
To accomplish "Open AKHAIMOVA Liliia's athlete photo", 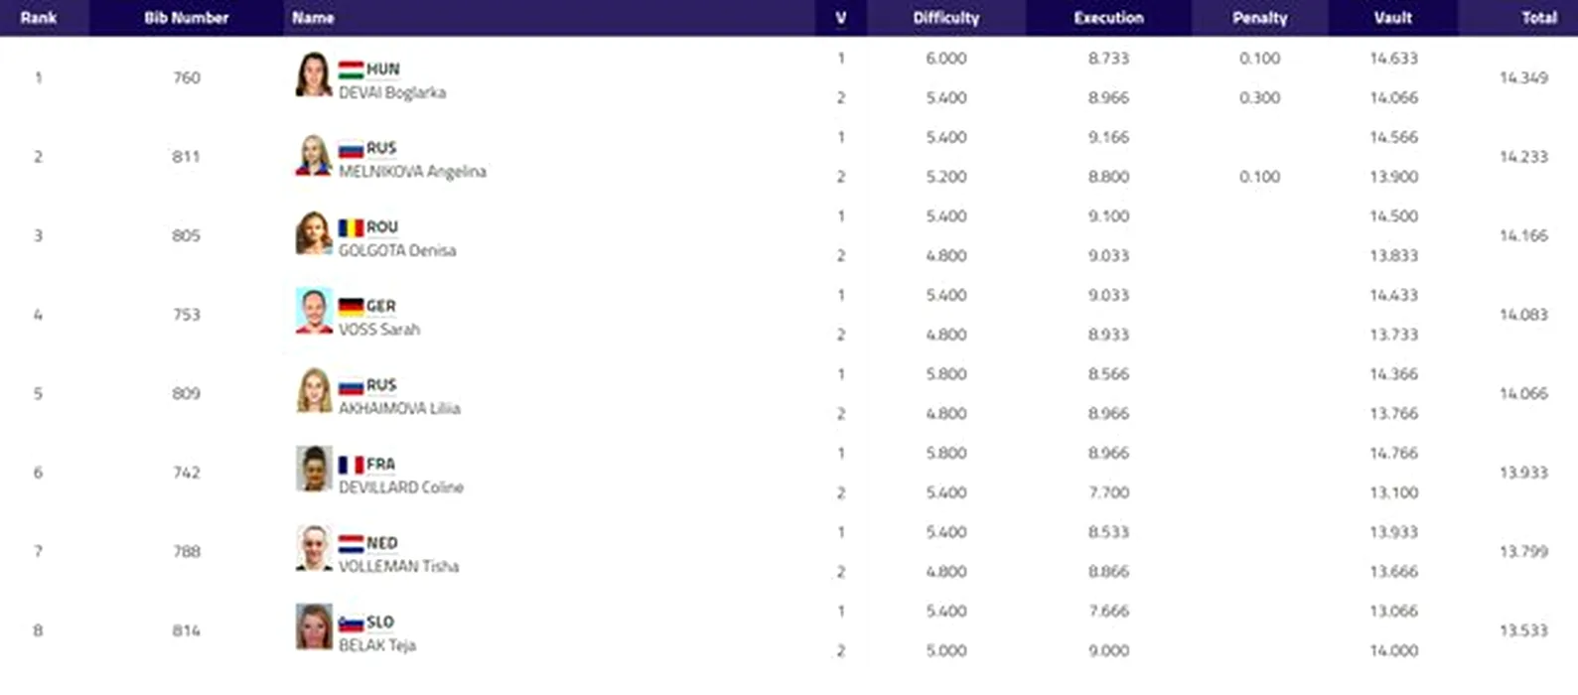I will click(x=314, y=390).
